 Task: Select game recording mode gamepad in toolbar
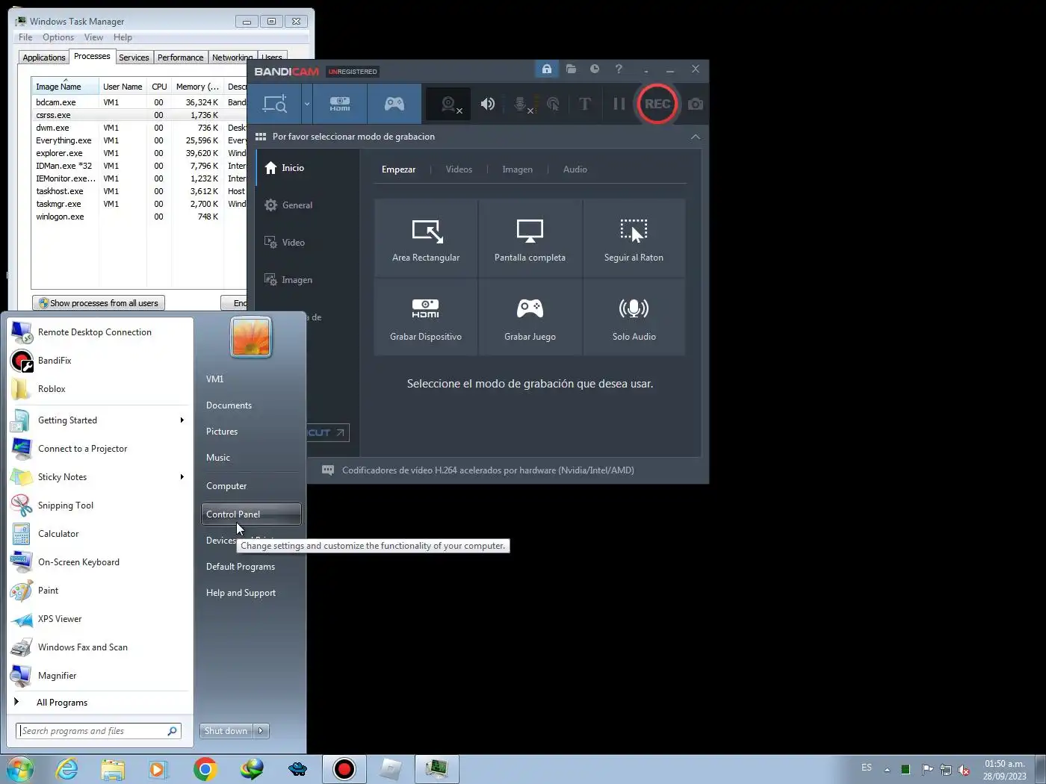click(394, 104)
